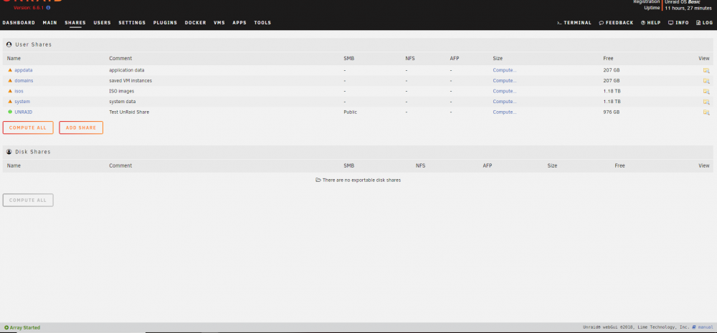Click the disabled Compute All under Disk Shares

pyautogui.click(x=28, y=200)
